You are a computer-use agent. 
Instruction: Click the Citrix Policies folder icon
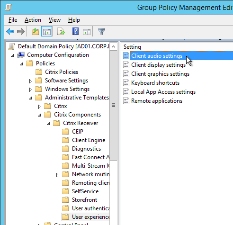[x=39, y=72]
